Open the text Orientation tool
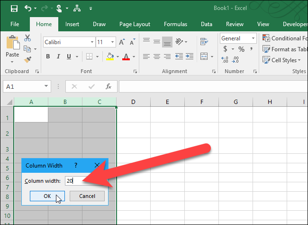The height and width of the screenshot is (225, 308). [179, 42]
